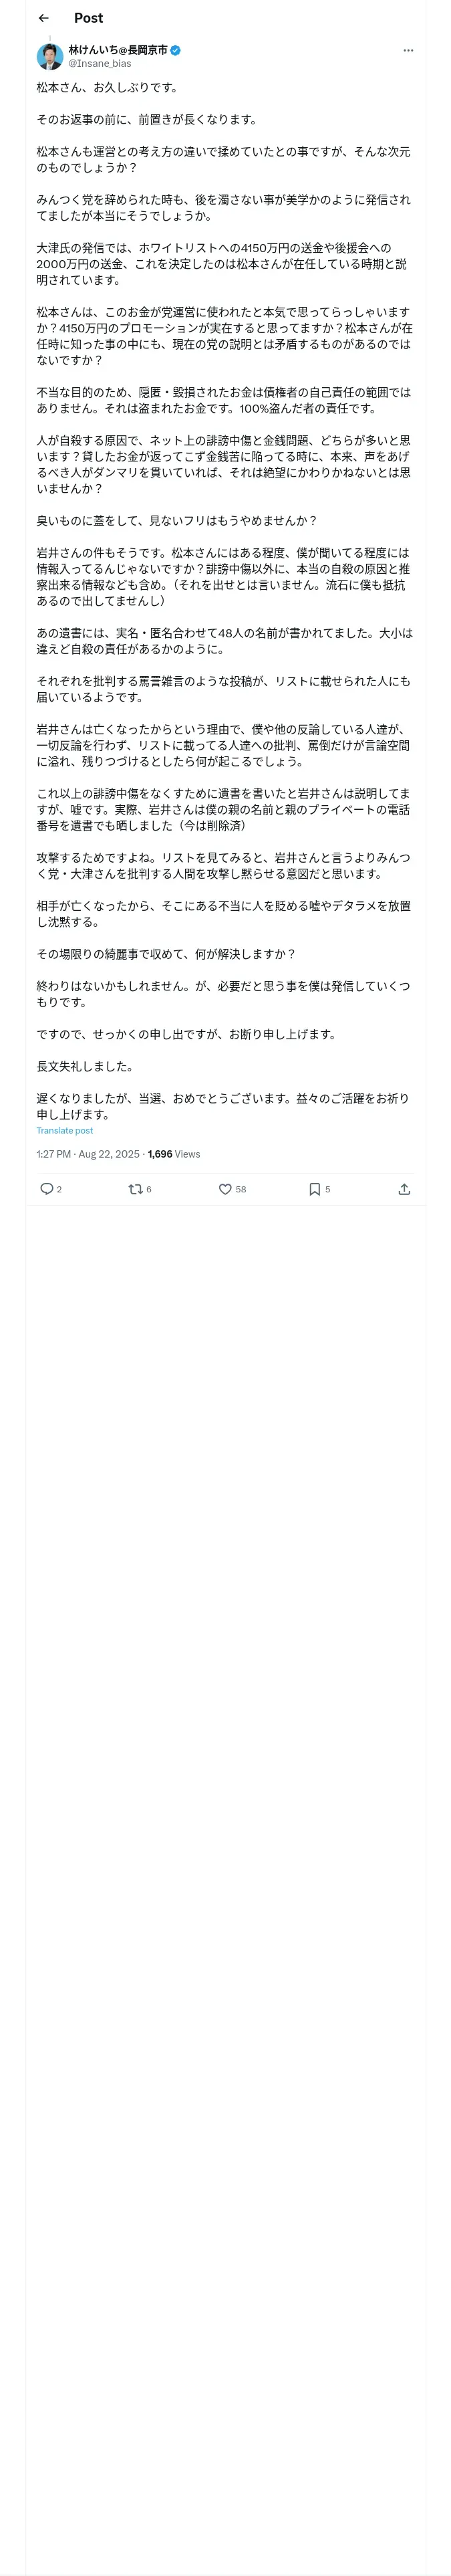Viewport: 451px width, 2576px height.
Task: Click the 1:27 PM · Aug 22, 2025 timestamp
Action: (x=88, y=1154)
